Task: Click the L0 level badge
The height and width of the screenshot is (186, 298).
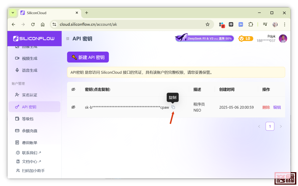Action: click(x=246, y=39)
